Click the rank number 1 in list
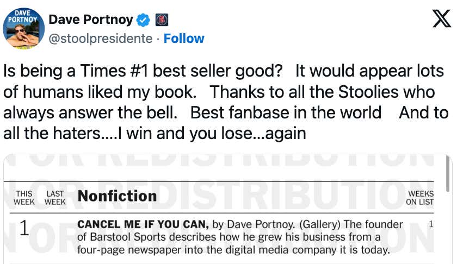457x264 pixels. coord(24,228)
